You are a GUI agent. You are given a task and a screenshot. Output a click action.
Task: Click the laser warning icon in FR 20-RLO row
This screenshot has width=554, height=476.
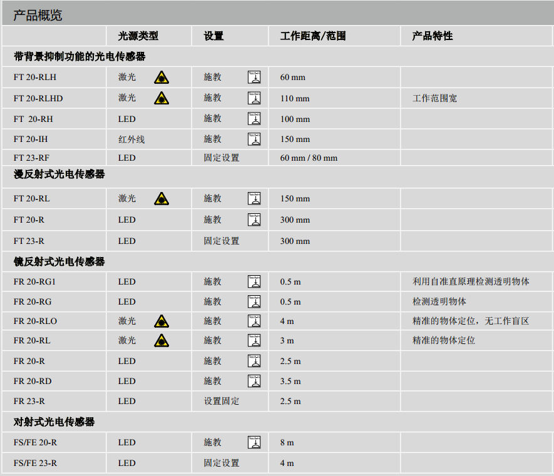click(162, 322)
